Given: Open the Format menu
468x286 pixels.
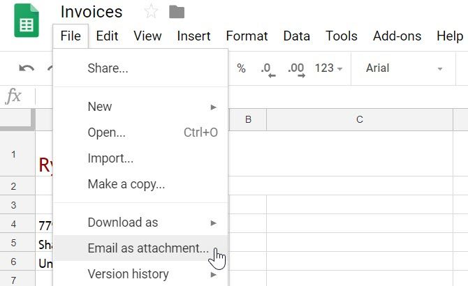Looking at the screenshot, I should tap(247, 36).
